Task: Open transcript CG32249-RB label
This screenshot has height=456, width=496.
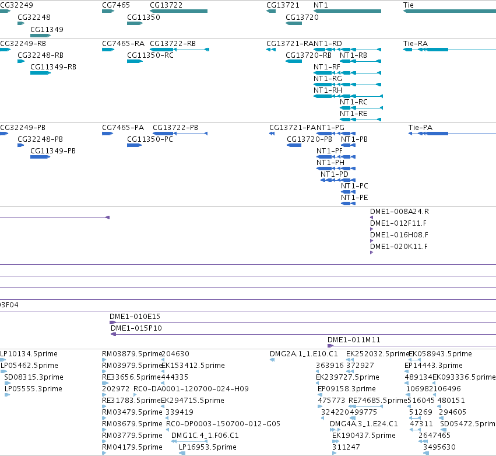Action: point(23,44)
